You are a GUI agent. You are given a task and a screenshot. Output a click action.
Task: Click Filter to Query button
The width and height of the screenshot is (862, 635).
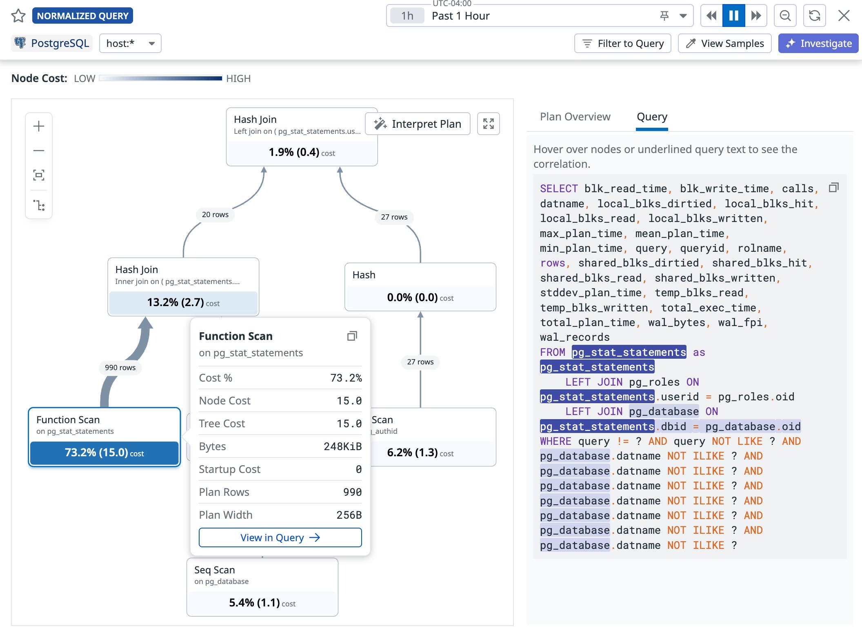622,43
